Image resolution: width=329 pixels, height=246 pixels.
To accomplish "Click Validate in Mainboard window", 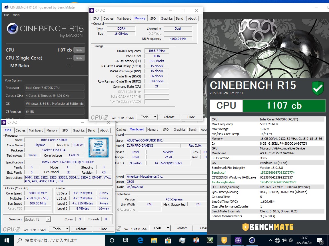I will [x=182, y=228].
